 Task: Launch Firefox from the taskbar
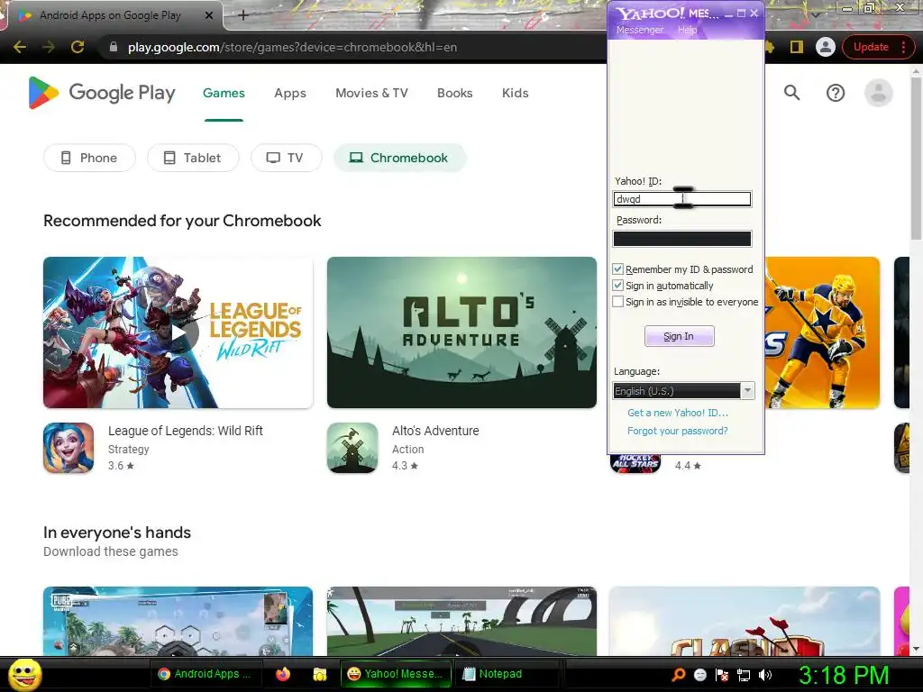(283, 674)
